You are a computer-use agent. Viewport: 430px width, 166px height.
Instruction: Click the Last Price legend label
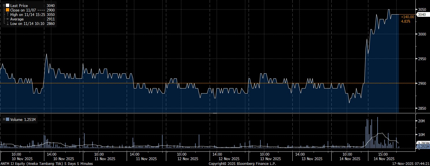tap(19, 6)
